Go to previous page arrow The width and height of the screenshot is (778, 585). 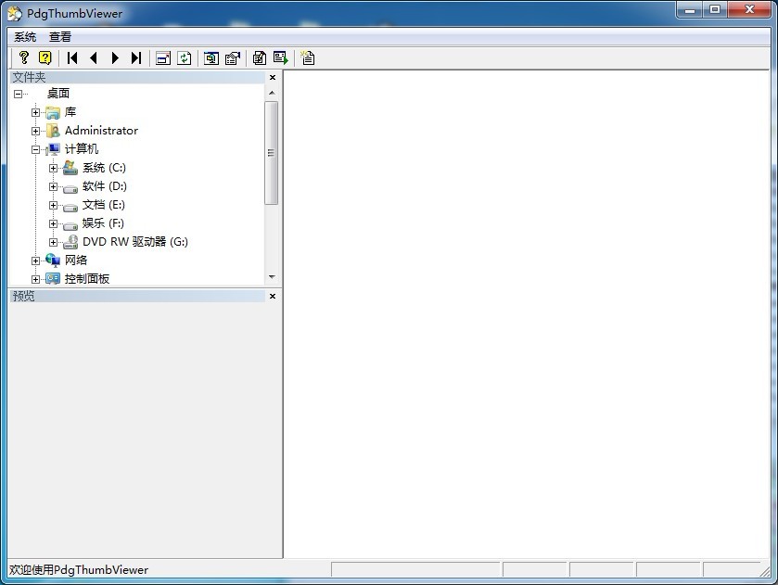coord(94,57)
